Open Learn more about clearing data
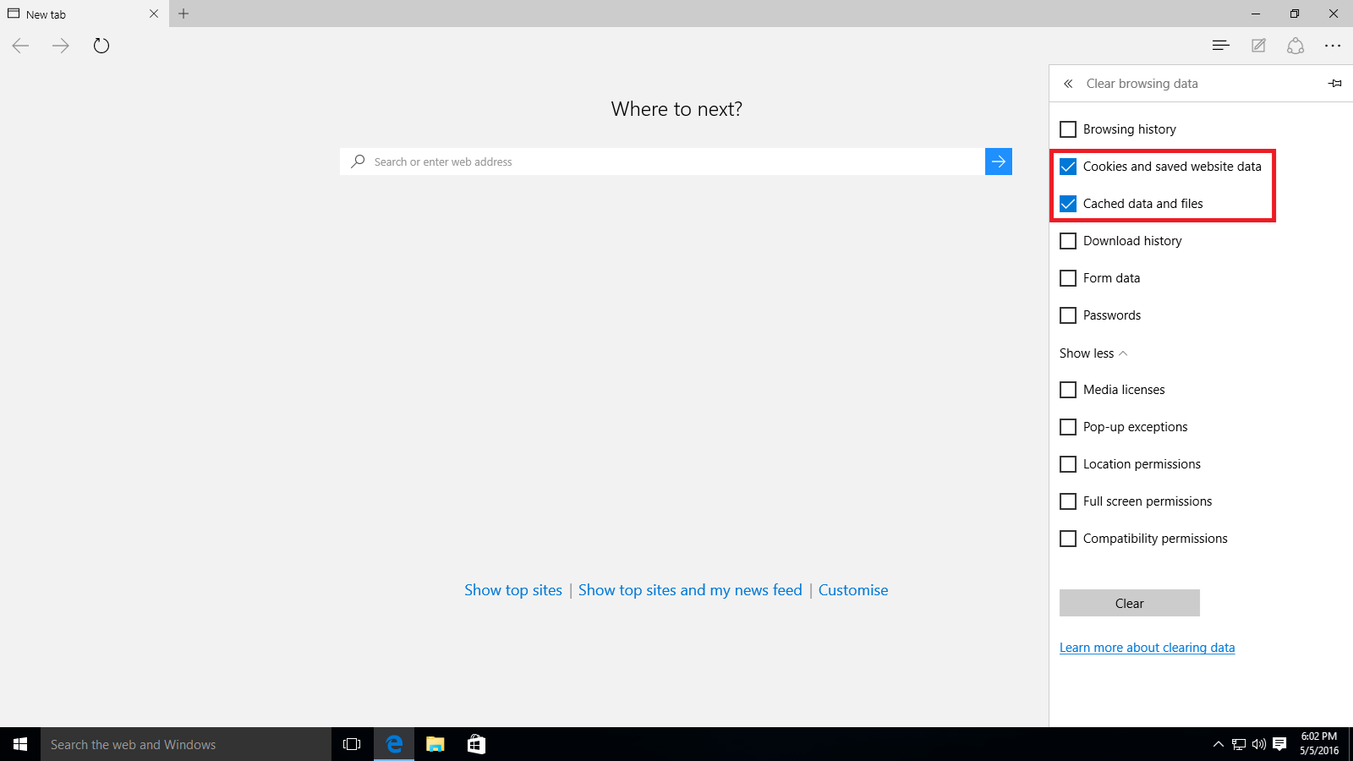The width and height of the screenshot is (1353, 761). [x=1148, y=648]
